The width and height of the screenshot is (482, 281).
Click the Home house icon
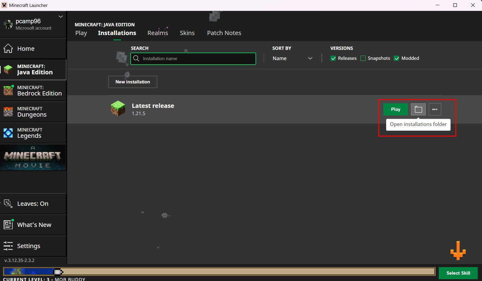8,49
